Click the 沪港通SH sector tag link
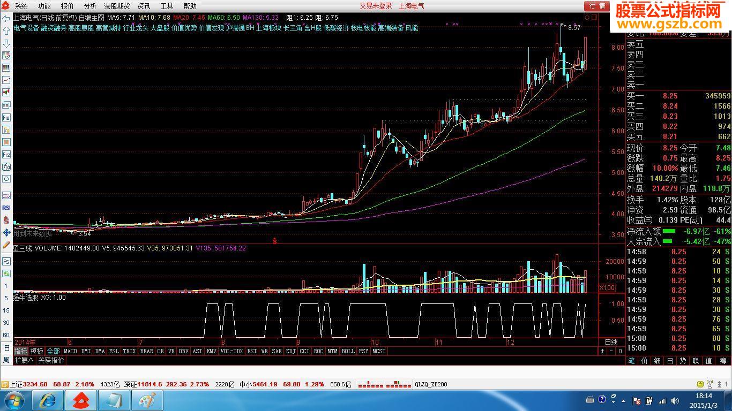The image size is (732, 411). (x=240, y=28)
